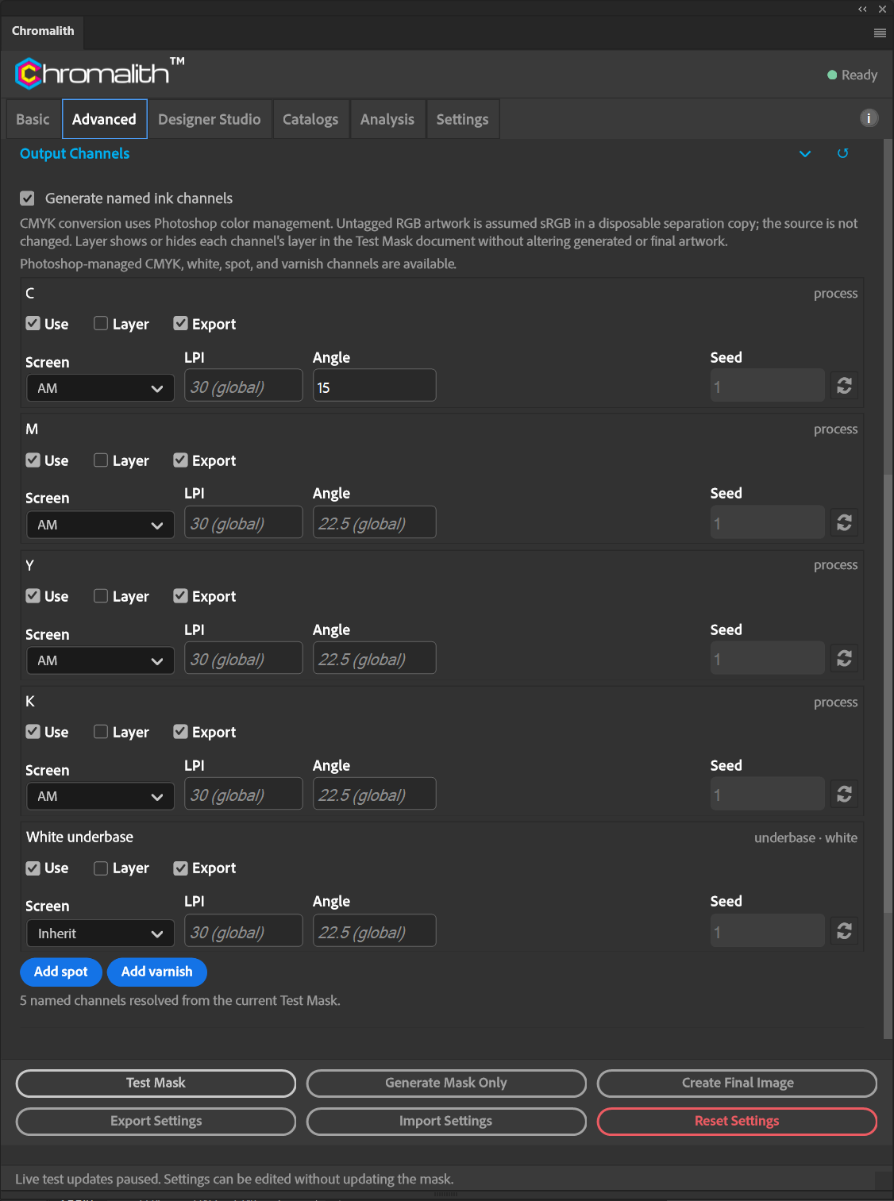The width and height of the screenshot is (894, 1201).
Task: Uncheck Export for C channel
Action: 180,323
